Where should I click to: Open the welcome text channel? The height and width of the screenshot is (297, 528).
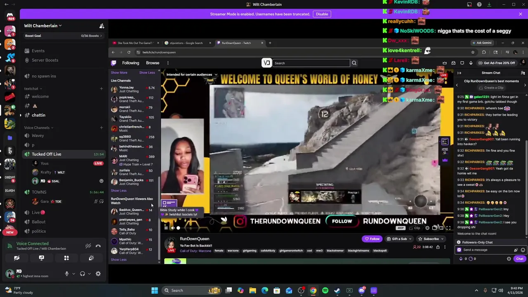click(x=64, y=97)
